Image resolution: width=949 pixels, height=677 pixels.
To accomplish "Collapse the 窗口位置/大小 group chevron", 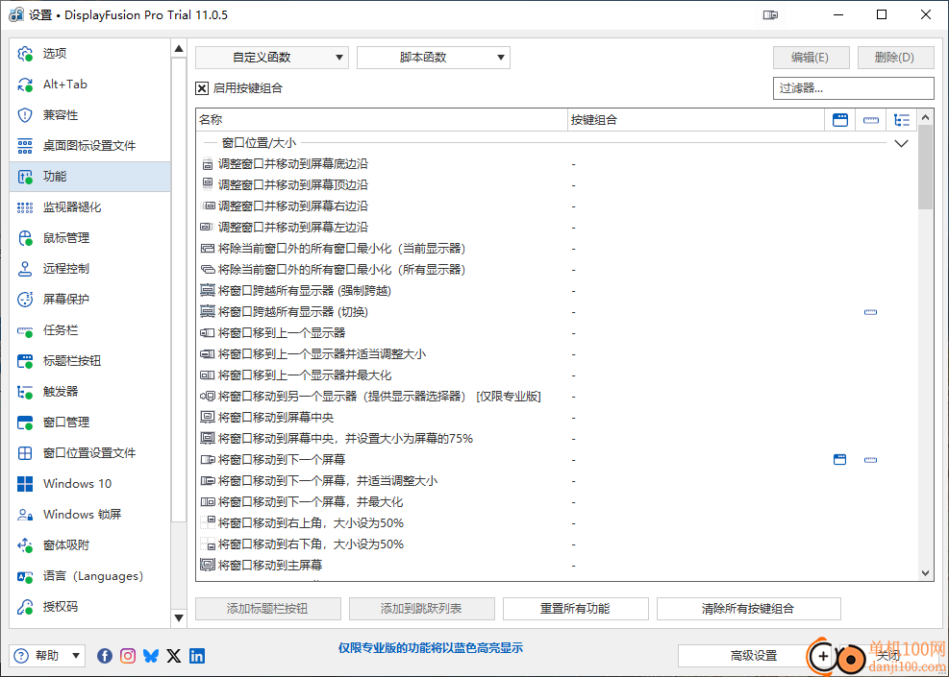I will (x=902, y=144).
